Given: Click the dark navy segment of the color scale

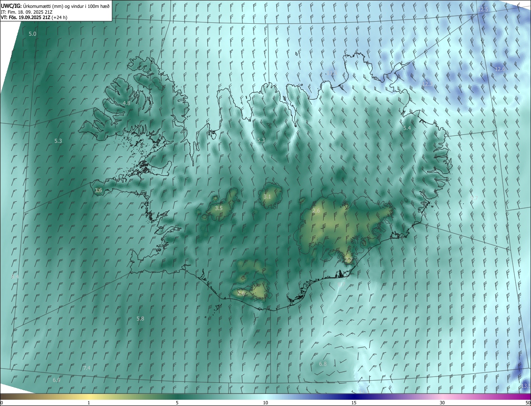Looking at the screenshot, I should click(354, 396).
